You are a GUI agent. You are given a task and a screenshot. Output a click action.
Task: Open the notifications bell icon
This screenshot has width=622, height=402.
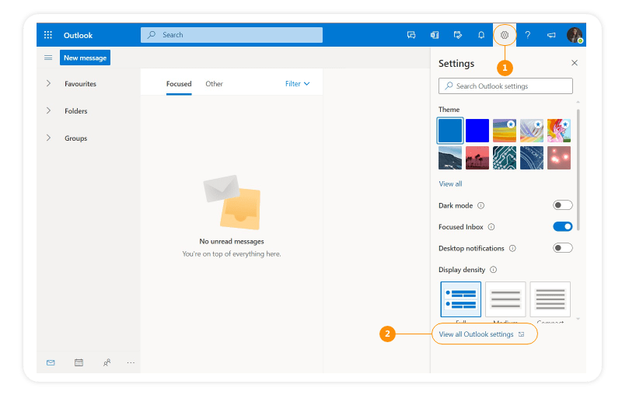(481, 35)
